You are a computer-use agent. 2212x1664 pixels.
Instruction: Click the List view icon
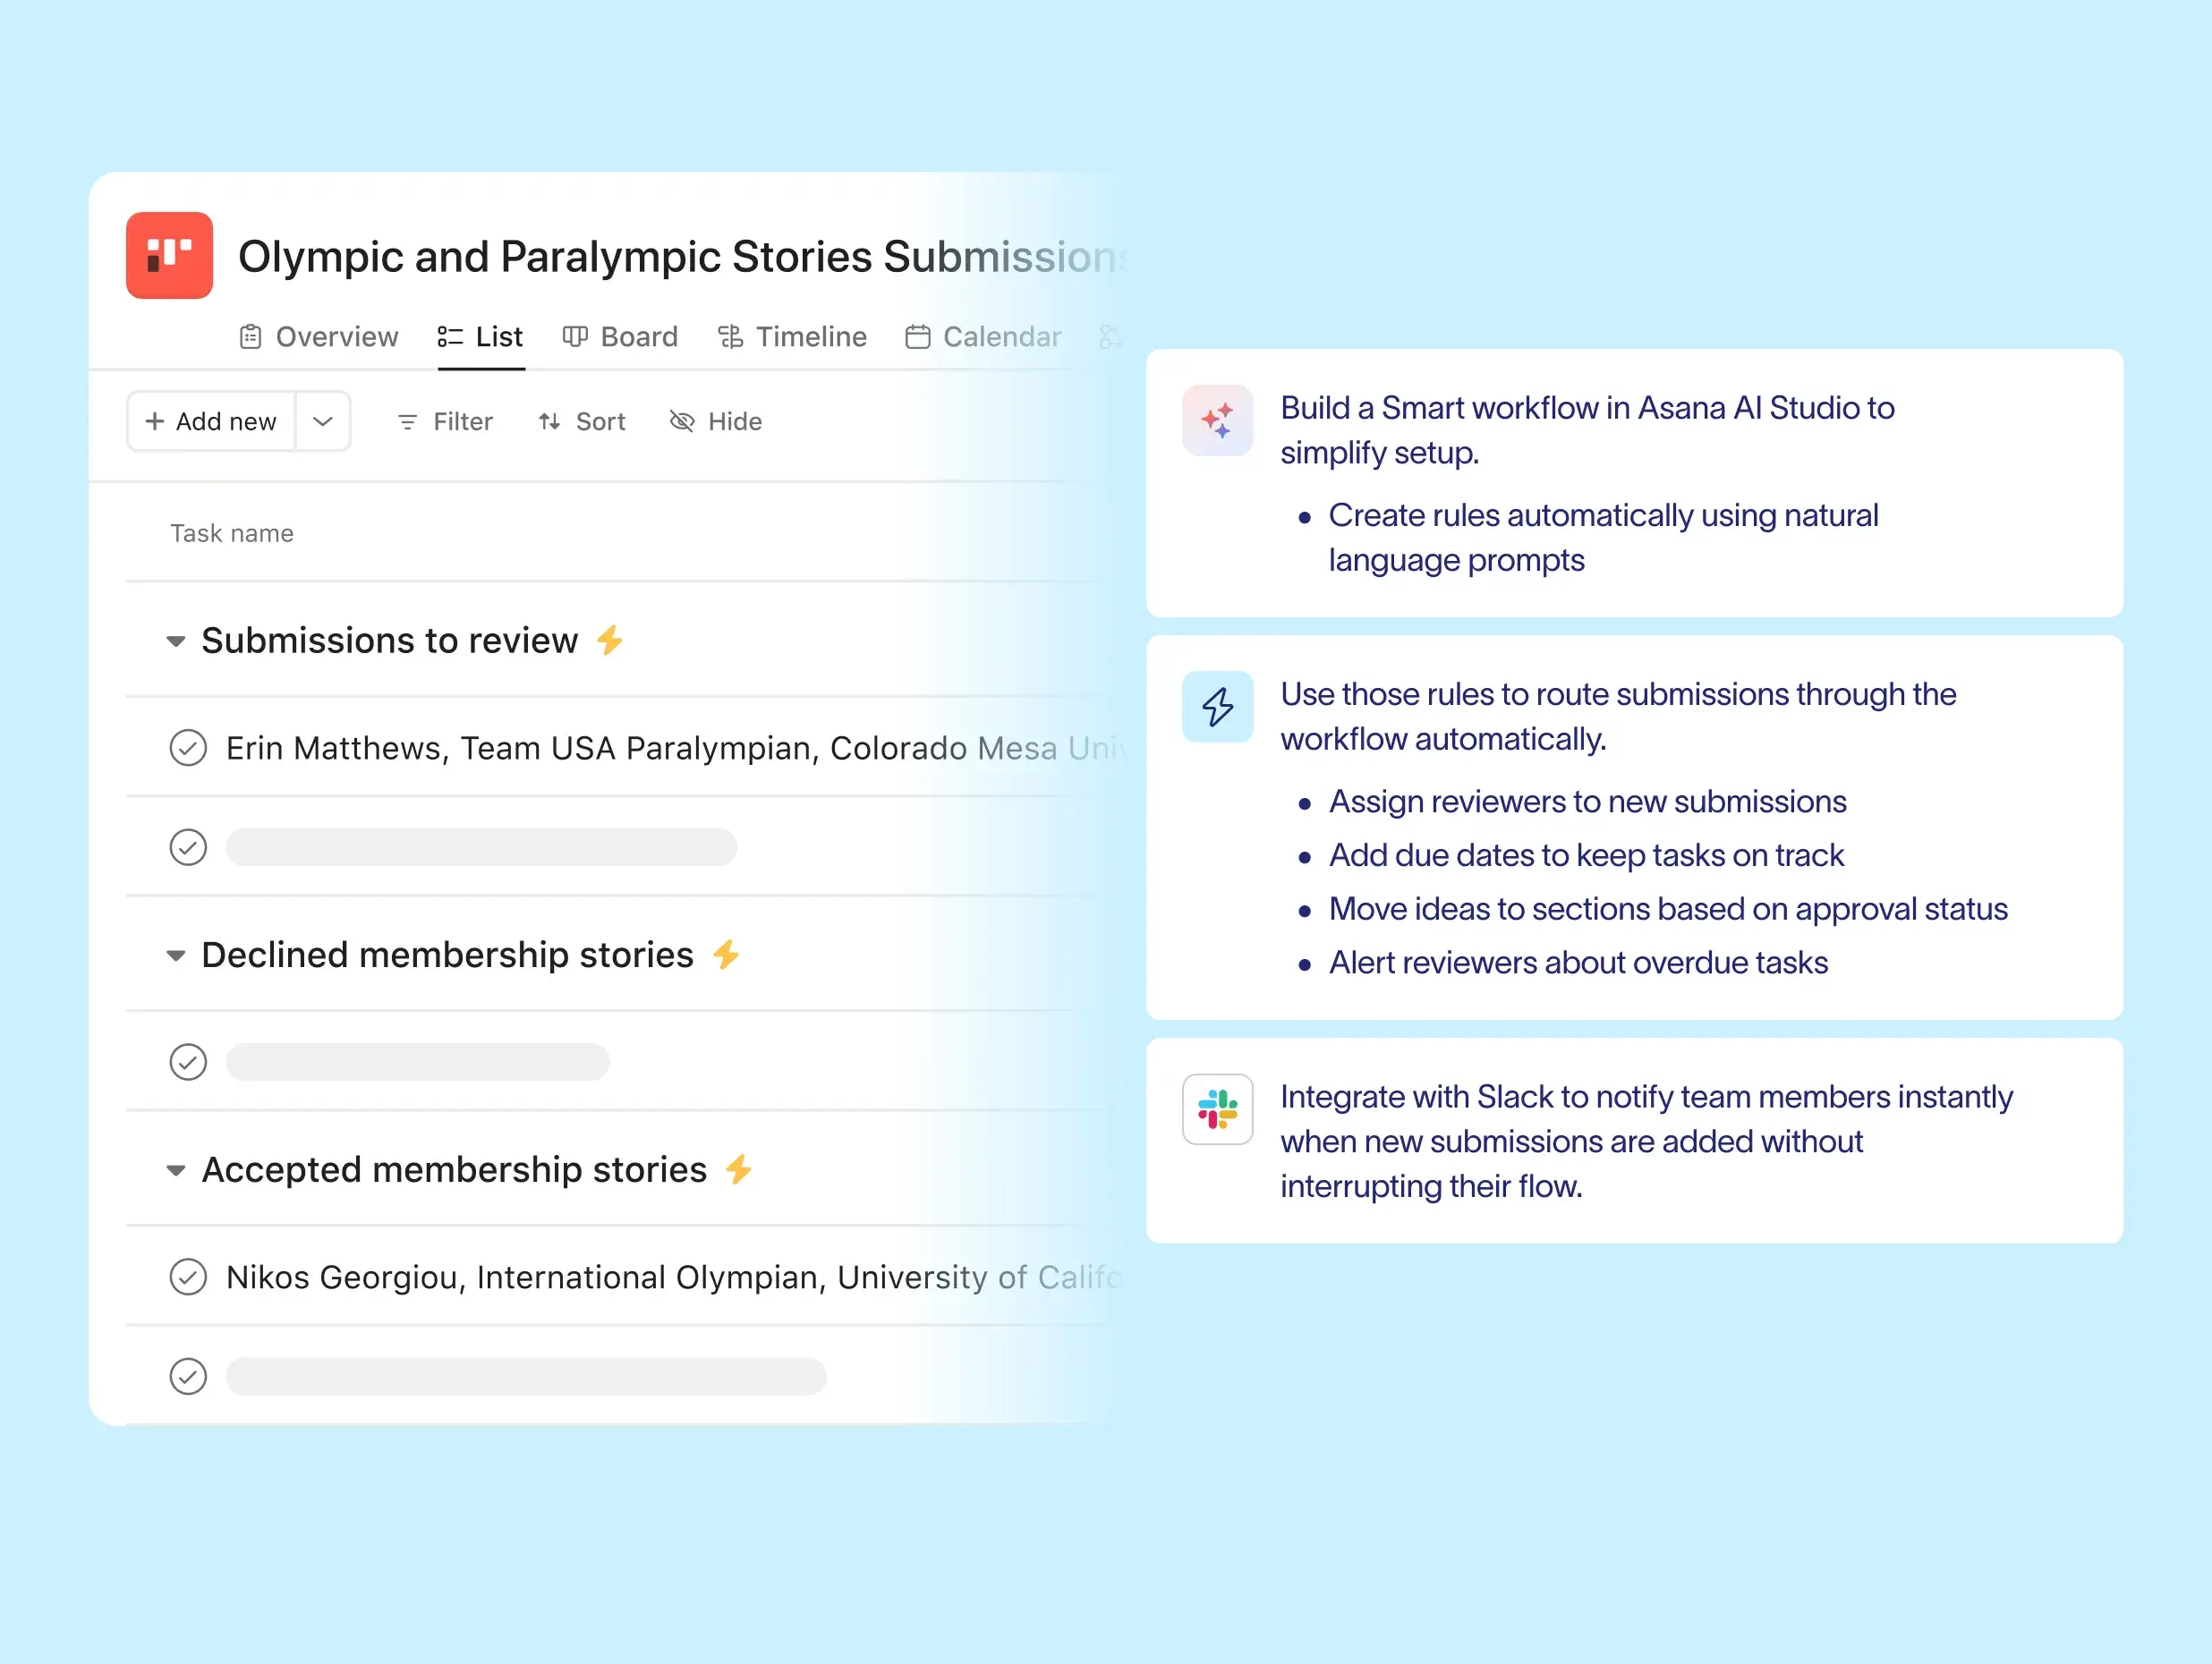pos(450,337)
